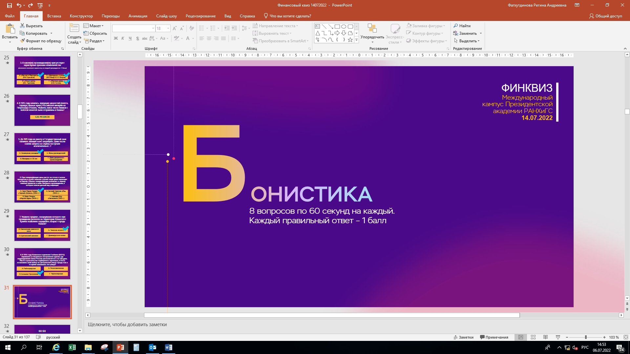
Task: Toggle Notes (Заметки) pane
Action: (463, 337)
